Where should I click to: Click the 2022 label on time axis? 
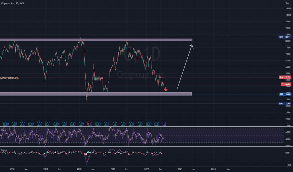point(146,169)
